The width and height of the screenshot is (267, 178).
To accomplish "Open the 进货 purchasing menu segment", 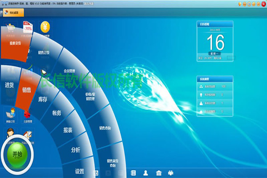I will 9,85.
